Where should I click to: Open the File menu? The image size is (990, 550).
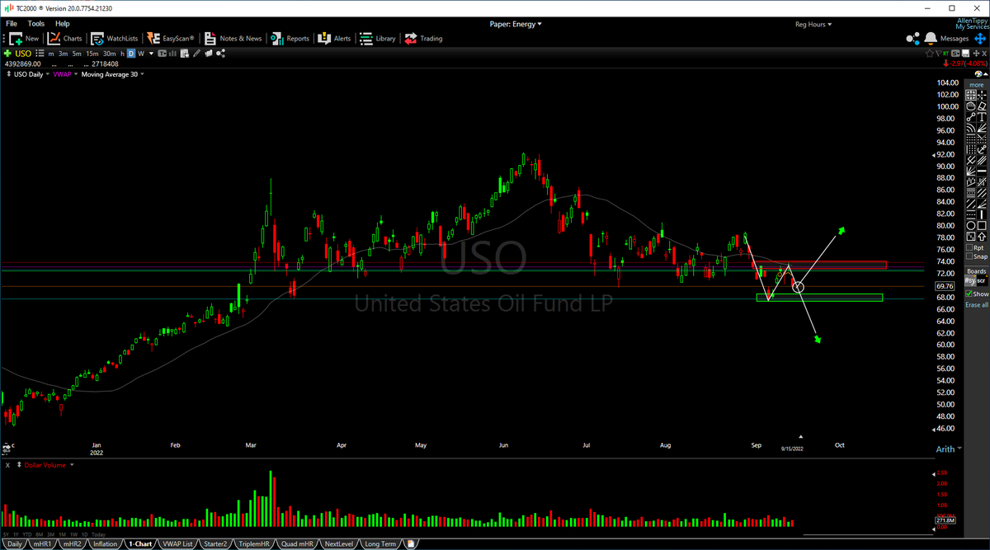coord(12,24)
